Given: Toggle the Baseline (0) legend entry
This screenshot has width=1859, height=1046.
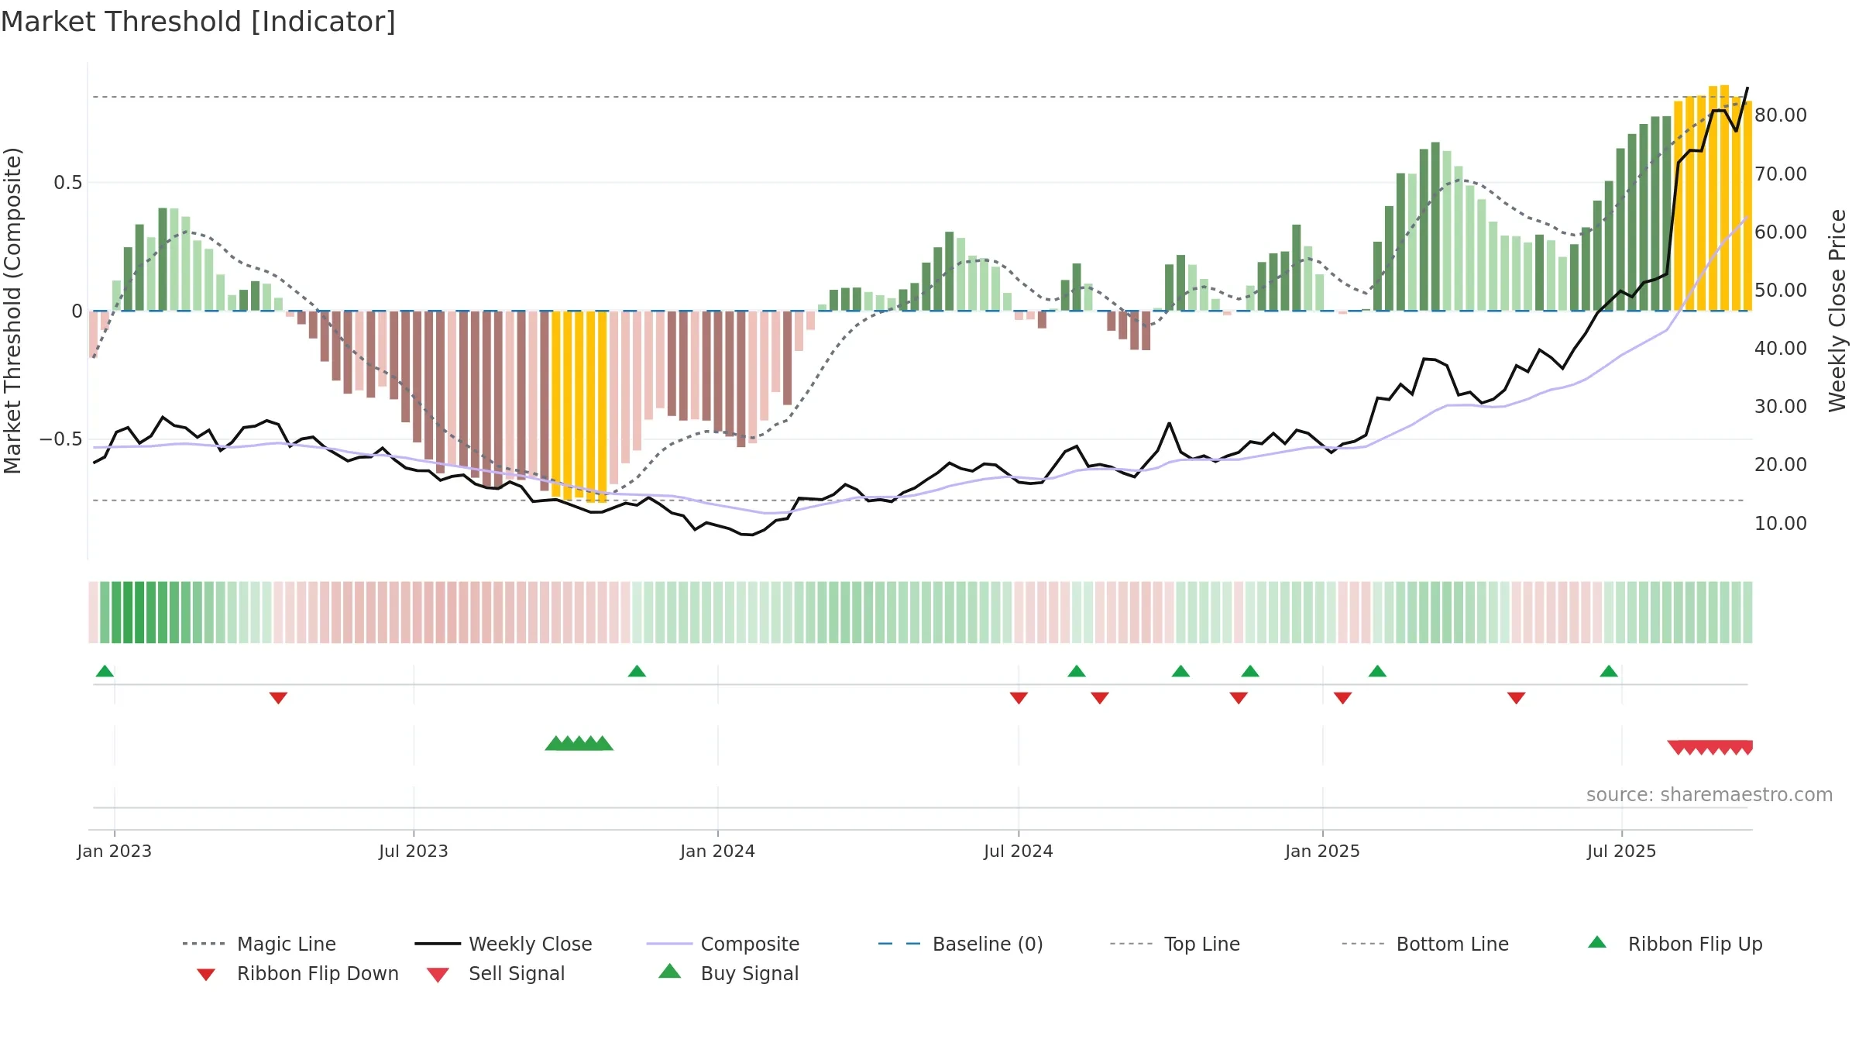Looking at the screenshot, I should coord(960,944).
